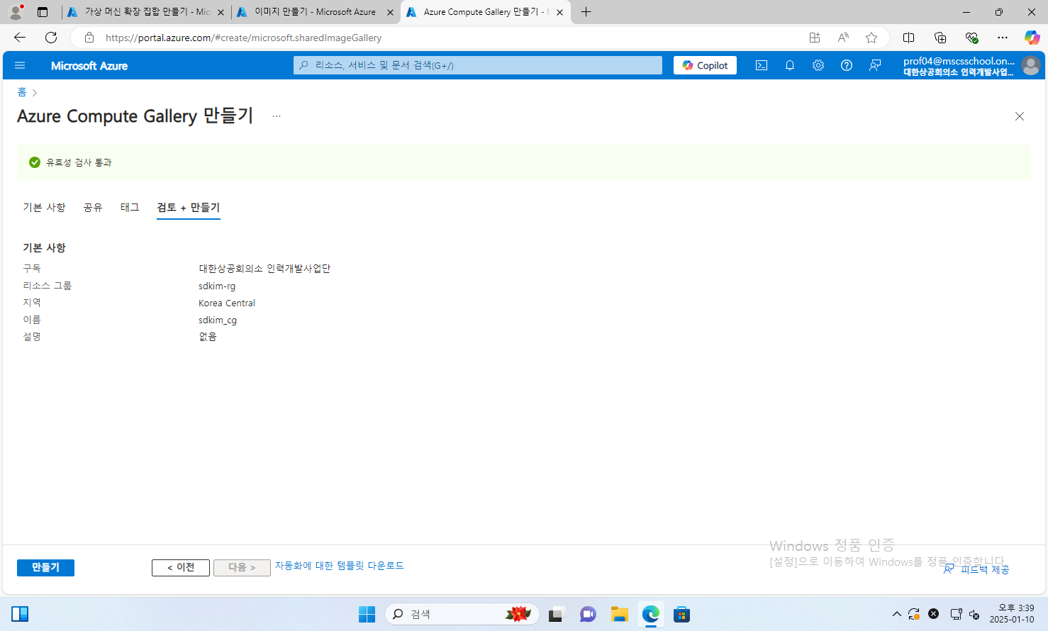Open File Explorer from taskbar
This screenshot has height=631, width=1048.
[x=620, y=614]
